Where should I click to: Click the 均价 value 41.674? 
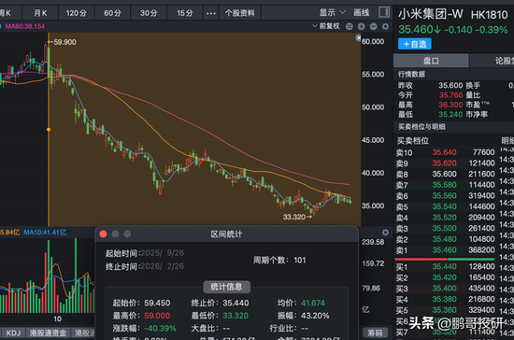coord(313,303)
